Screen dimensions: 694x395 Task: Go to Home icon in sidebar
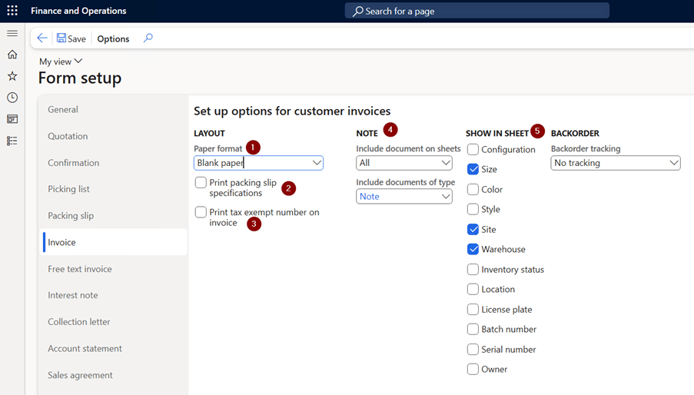(x=12, y=55)
